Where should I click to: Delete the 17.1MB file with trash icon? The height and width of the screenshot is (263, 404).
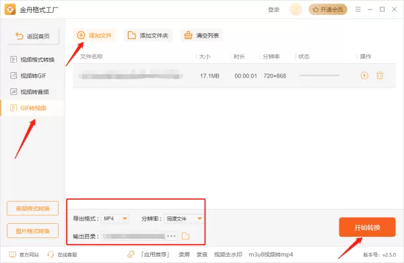click(x=380, y=76)
